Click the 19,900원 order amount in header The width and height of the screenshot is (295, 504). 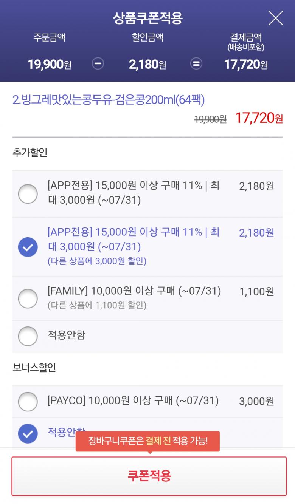pos(49,65)
